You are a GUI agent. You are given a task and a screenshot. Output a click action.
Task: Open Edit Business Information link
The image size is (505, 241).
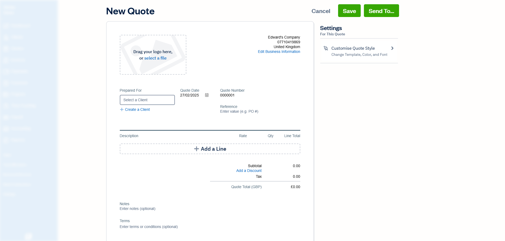pyautogui.click(x=279, y=52)
